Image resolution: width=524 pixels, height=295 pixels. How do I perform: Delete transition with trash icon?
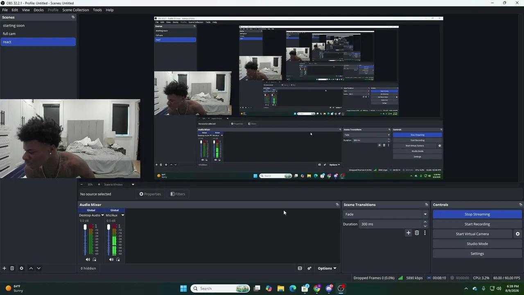(x=417, y=233)
